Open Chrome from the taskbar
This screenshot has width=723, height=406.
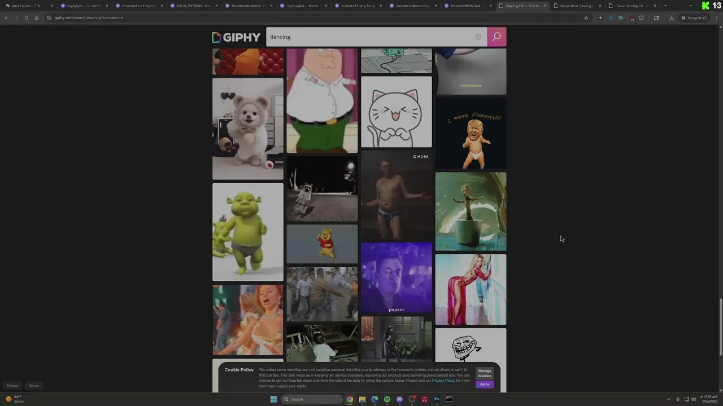tap(350, 399)
